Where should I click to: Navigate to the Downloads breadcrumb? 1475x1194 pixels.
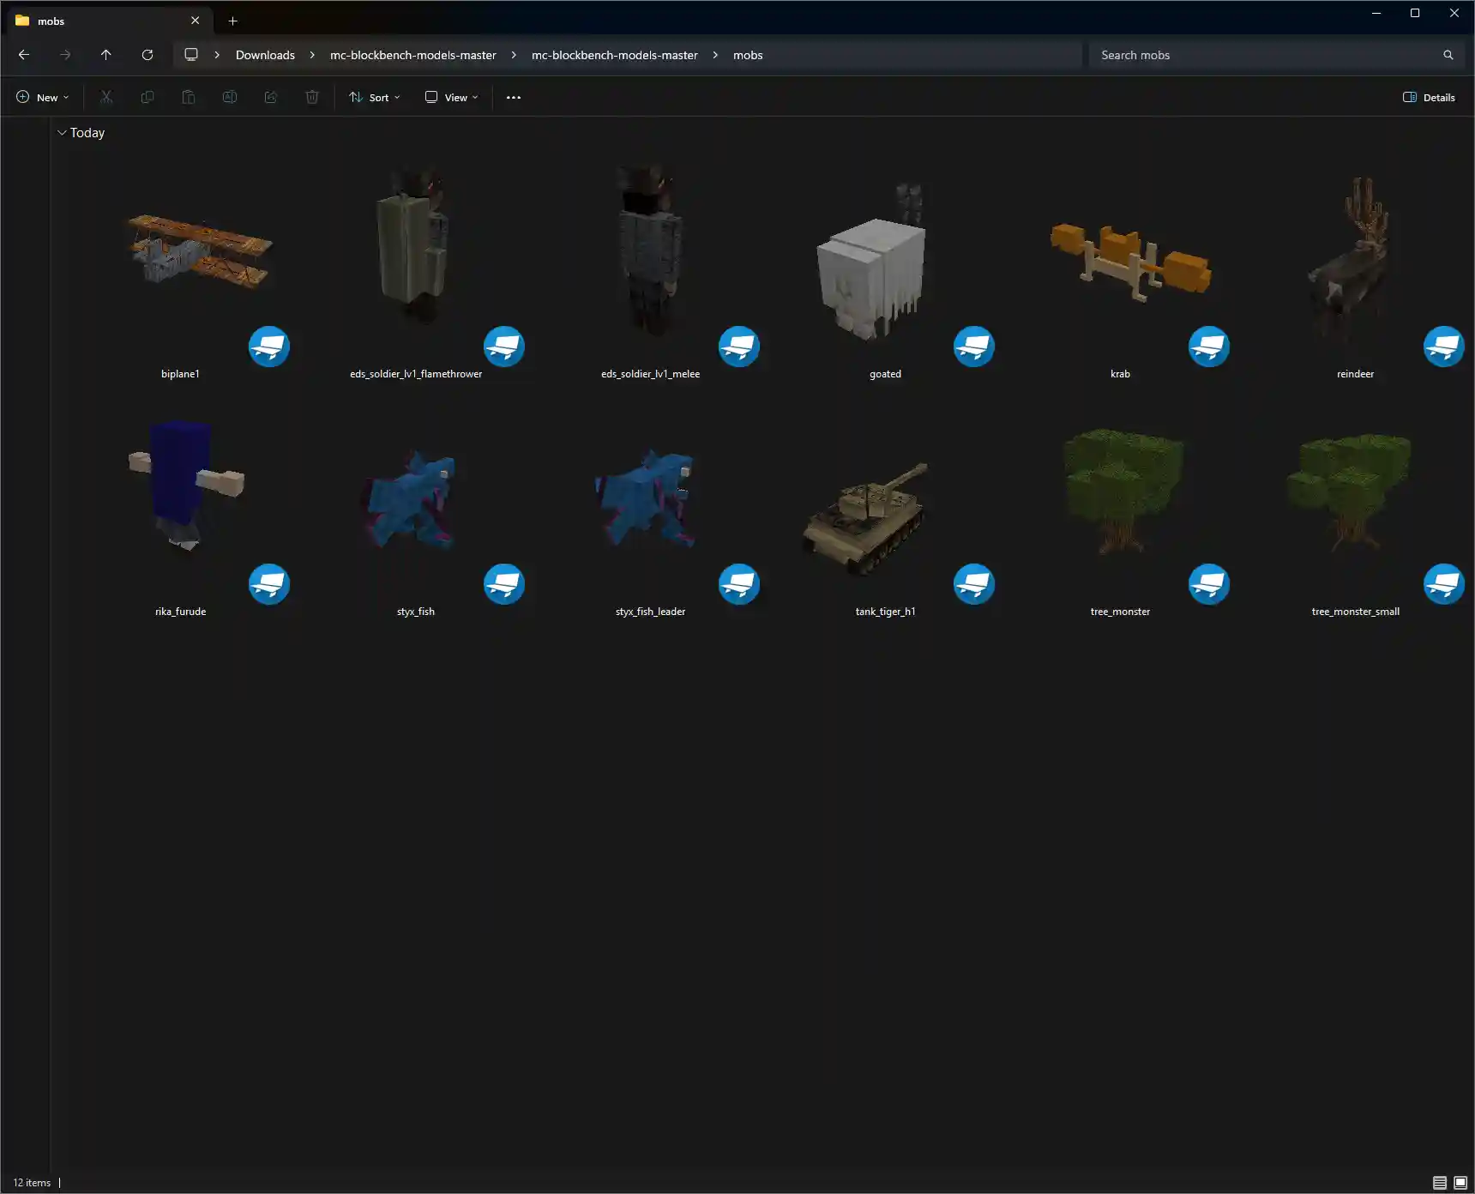point(264,54)
